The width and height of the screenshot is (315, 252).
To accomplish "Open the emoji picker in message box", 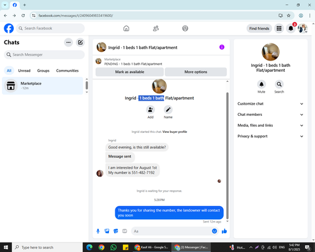I will [214, 231].
